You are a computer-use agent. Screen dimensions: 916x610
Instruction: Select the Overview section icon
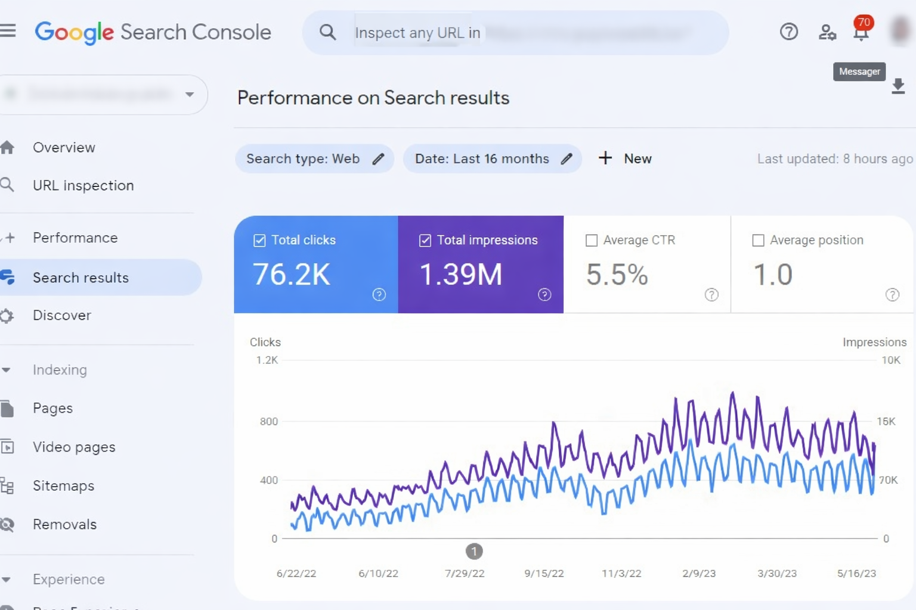8,147
